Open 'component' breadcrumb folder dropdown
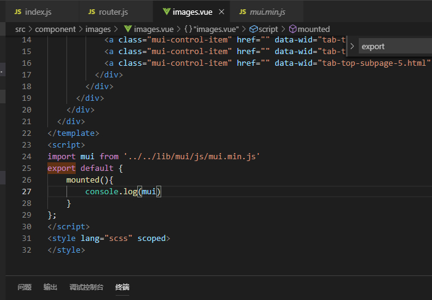Viewport: 432px width, 300px height. click(x=55, y=29)
